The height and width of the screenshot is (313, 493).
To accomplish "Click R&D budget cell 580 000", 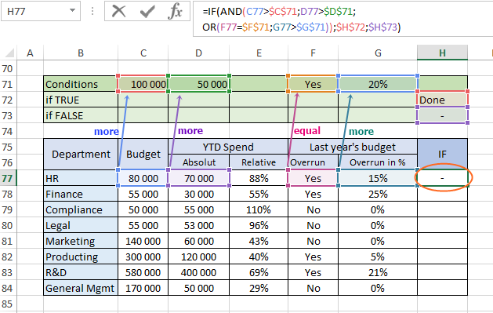I will coord(143,273).
